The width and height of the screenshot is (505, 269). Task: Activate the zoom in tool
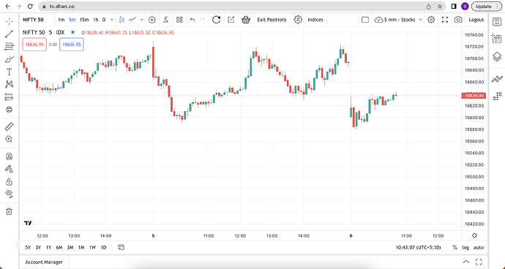tap(9, 140)
